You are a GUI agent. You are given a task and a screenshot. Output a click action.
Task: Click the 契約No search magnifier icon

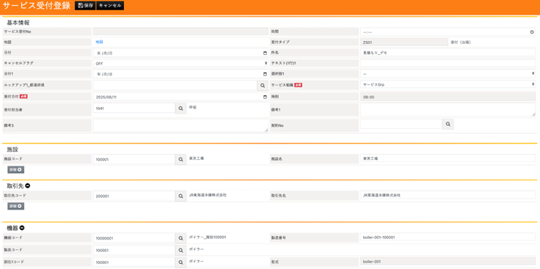click(448, 124)
